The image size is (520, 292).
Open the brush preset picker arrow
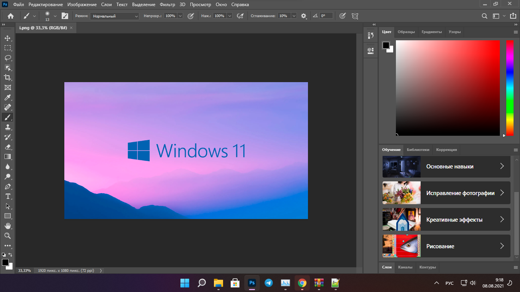coord(55,16)
